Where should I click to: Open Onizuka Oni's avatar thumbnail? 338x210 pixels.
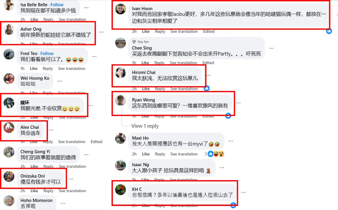point(9,176)
